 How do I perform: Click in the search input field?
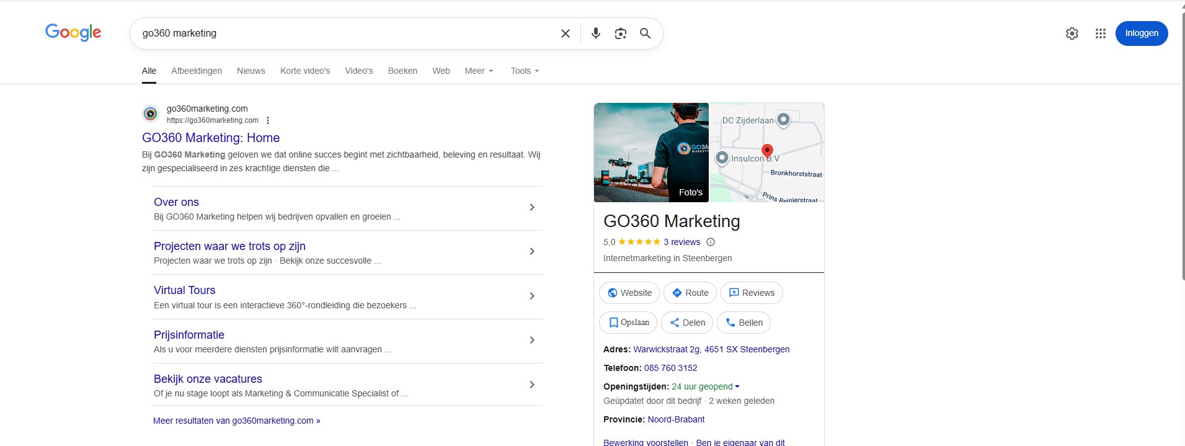(347, 33)
